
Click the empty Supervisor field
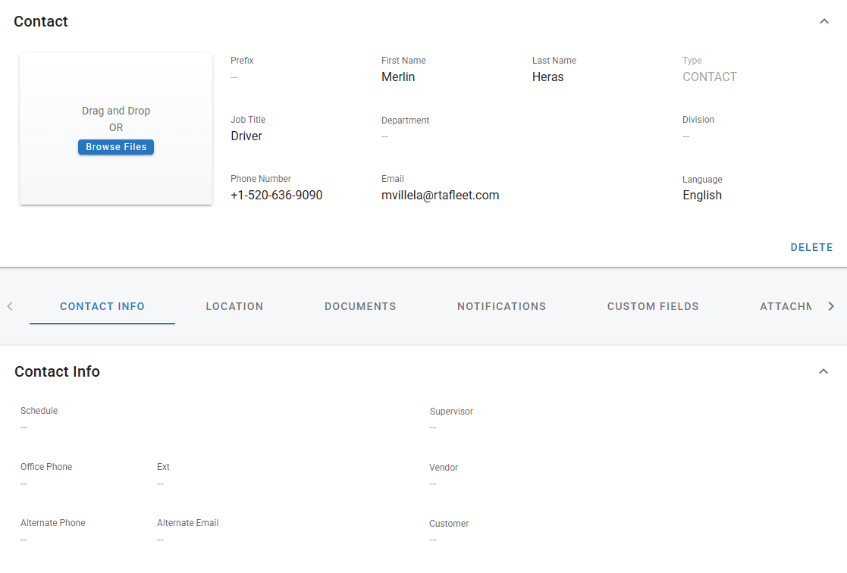tap(432, 427)
